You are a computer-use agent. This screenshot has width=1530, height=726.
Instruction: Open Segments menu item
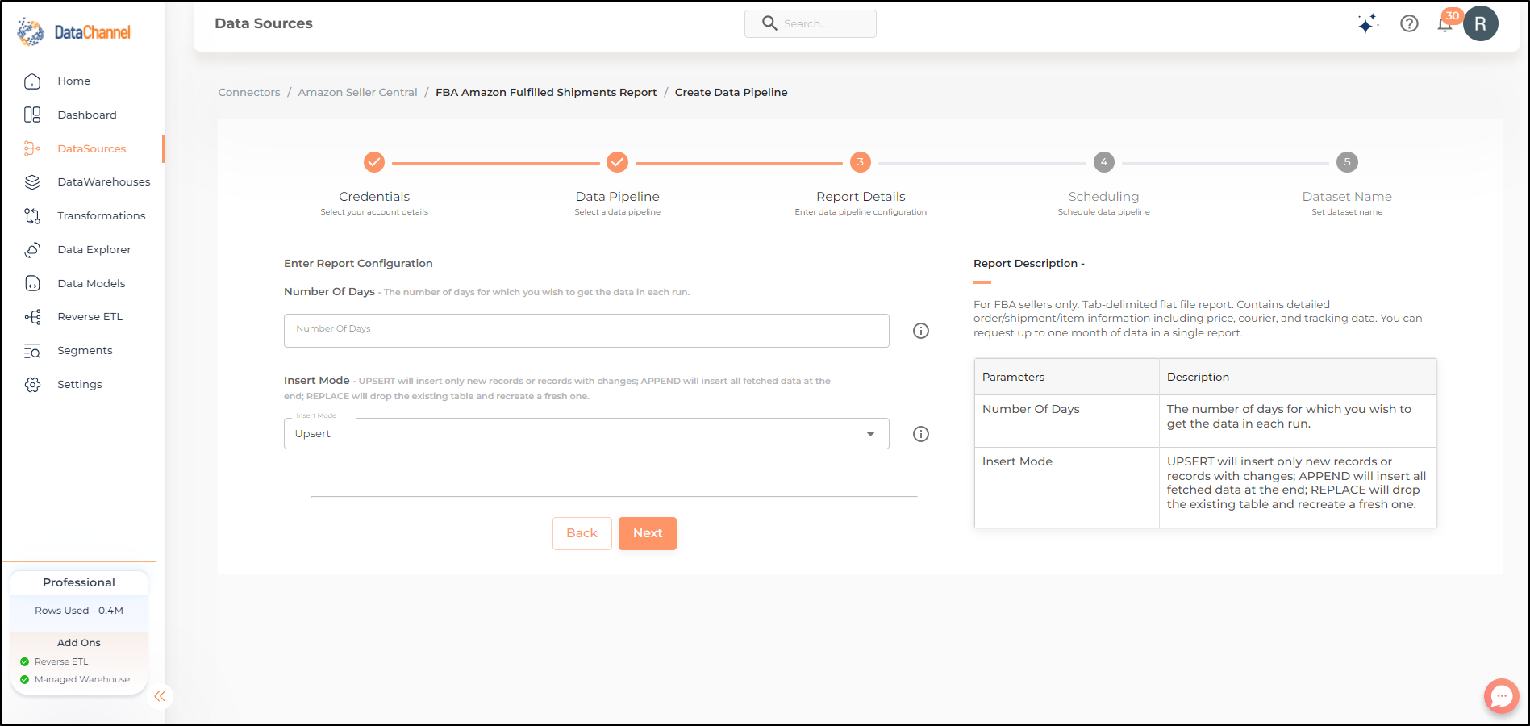85,351
